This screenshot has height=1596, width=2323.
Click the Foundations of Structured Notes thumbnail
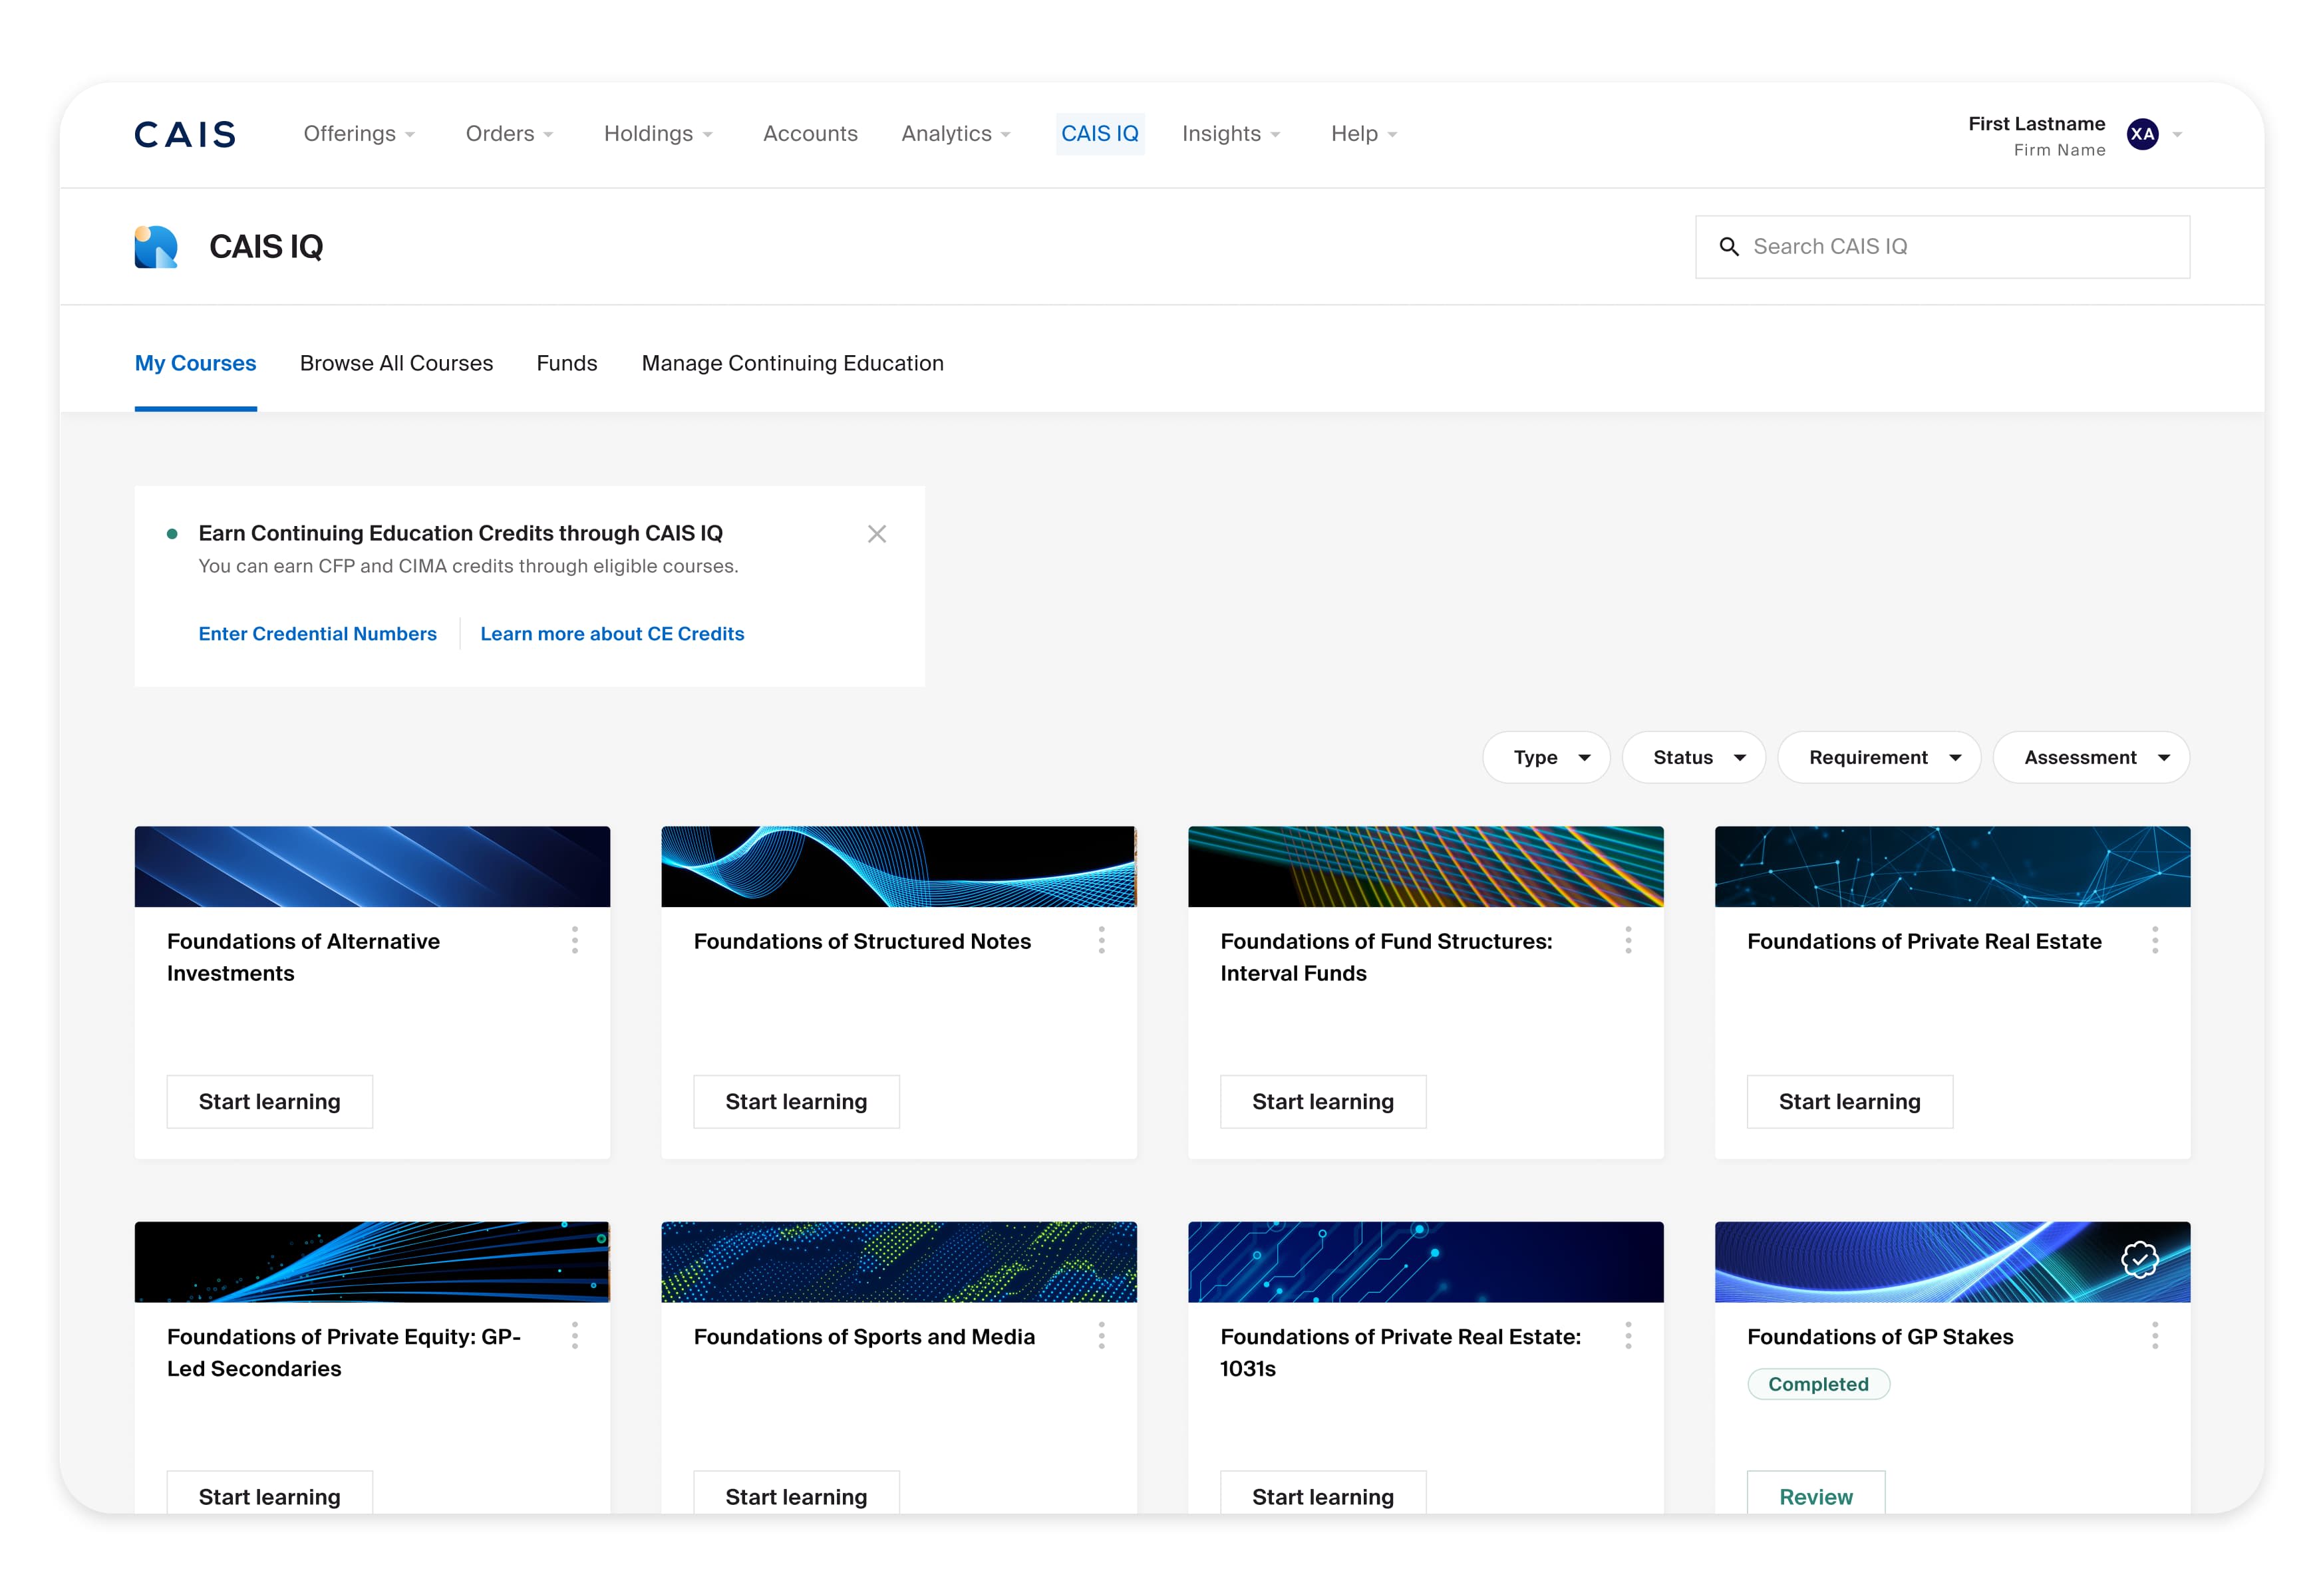click(x=898, y=866)
